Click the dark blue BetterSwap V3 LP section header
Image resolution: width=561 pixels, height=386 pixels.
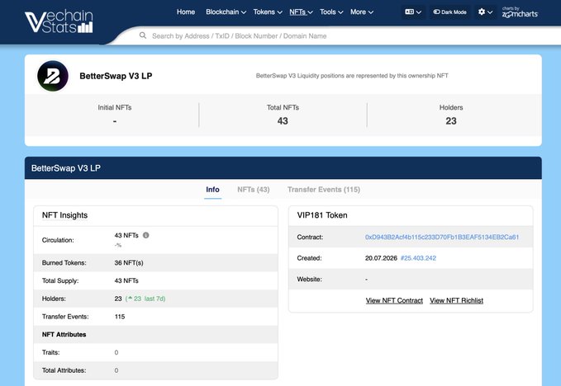283,167
